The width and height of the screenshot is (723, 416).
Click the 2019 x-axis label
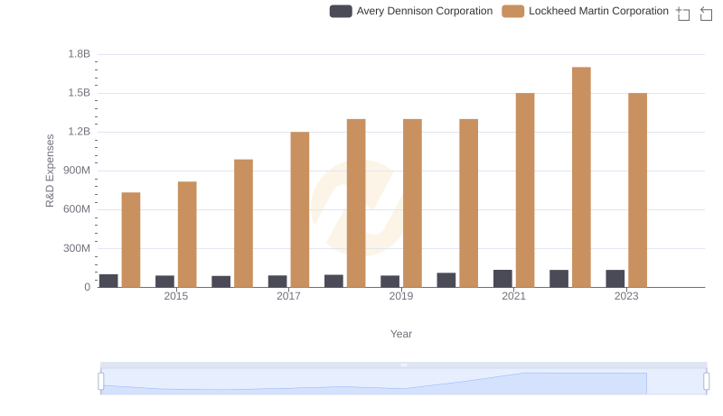tap(401, 296)
